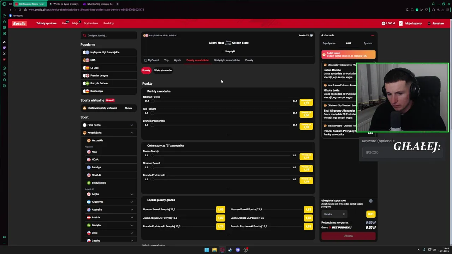
Task: Click the deposit plus icon beside 1 500 zł
Action: point(383,23)
